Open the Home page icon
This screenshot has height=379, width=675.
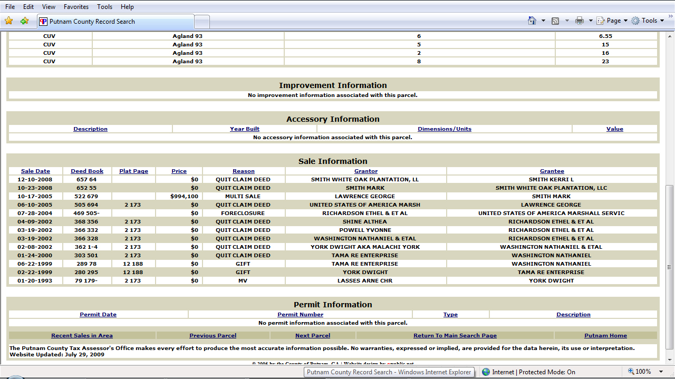(x=532, y=21)
